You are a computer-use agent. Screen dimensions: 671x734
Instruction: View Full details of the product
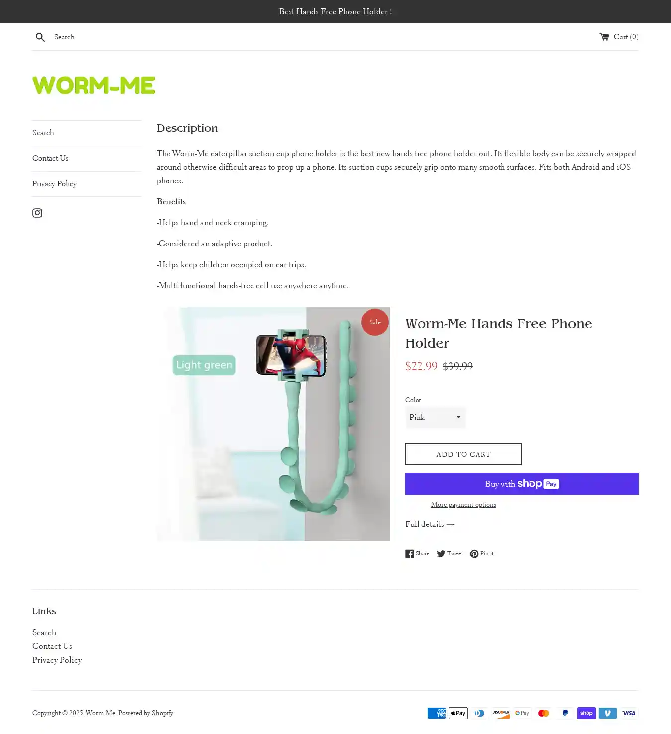430,524
